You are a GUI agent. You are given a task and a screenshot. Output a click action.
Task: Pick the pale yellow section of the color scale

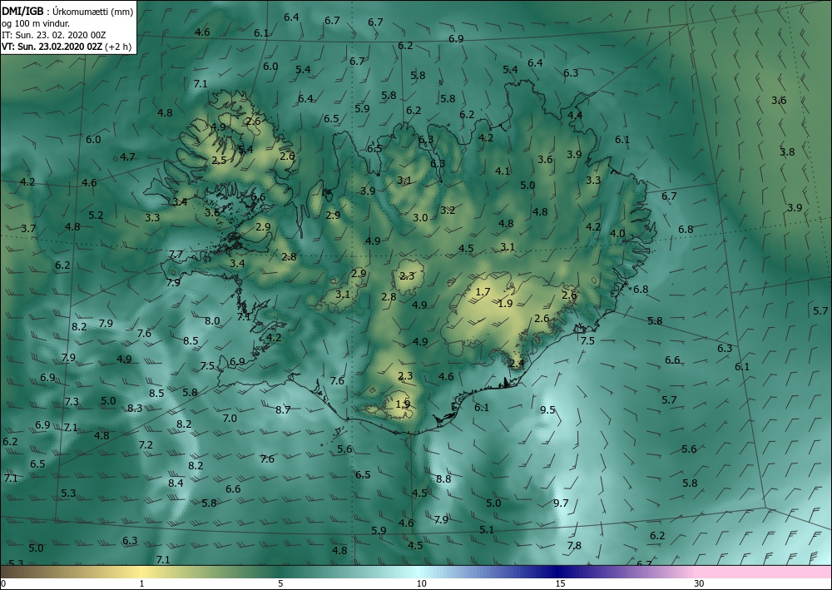(x=141, y=572)
